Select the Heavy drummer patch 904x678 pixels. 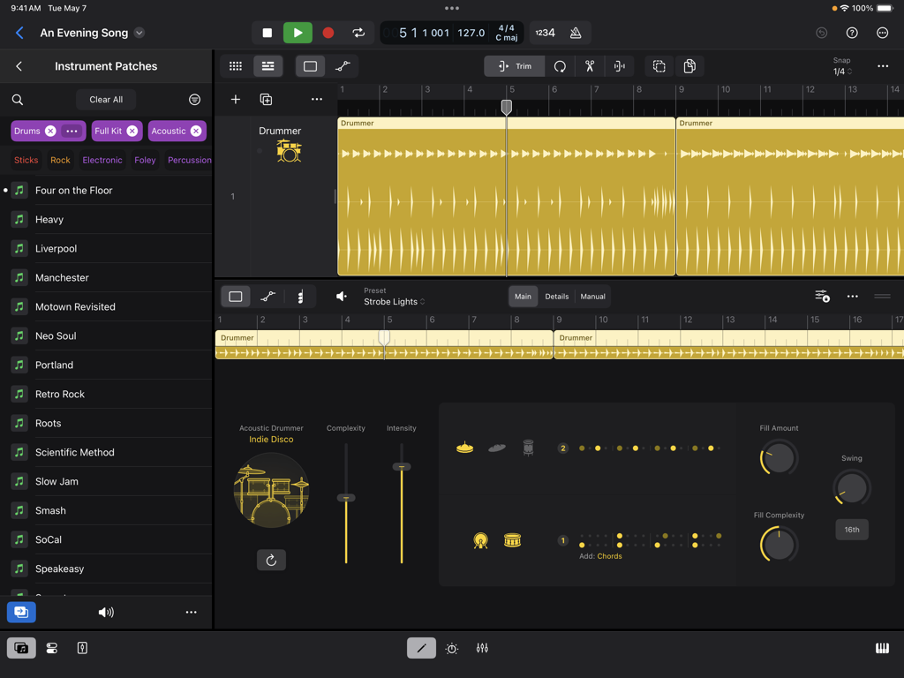[x=50, y=219]
